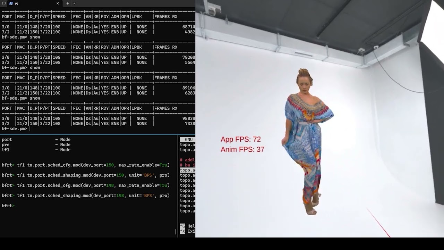Click the 'Anim FPS: 37' overlay text
This screenshot has height=250, width=444.
[242, 149]
